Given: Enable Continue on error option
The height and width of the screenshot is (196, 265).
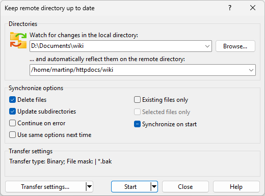Looking at the screenshot, I should pos(12,123).
